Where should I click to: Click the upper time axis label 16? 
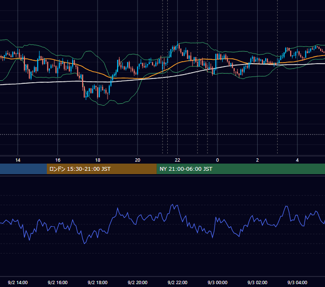tap(58, 160)
